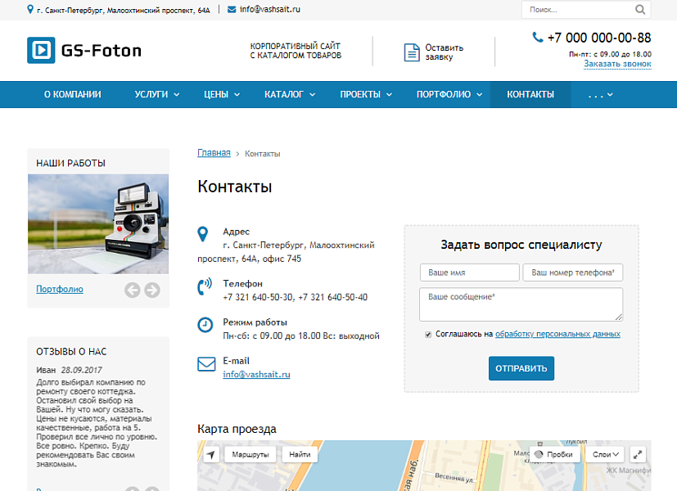677x491 pixels.
Task: Toggle Пробки traffic layer on map
Action: (553, 454)
